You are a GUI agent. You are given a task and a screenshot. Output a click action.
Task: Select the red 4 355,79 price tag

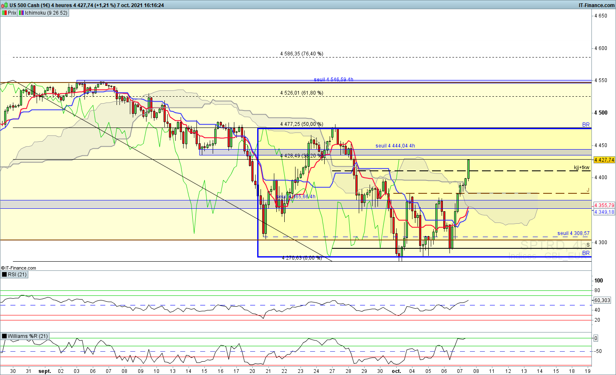point(604,205)
